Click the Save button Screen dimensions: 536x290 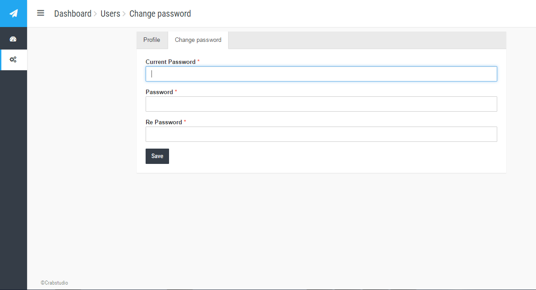point(157,156)
